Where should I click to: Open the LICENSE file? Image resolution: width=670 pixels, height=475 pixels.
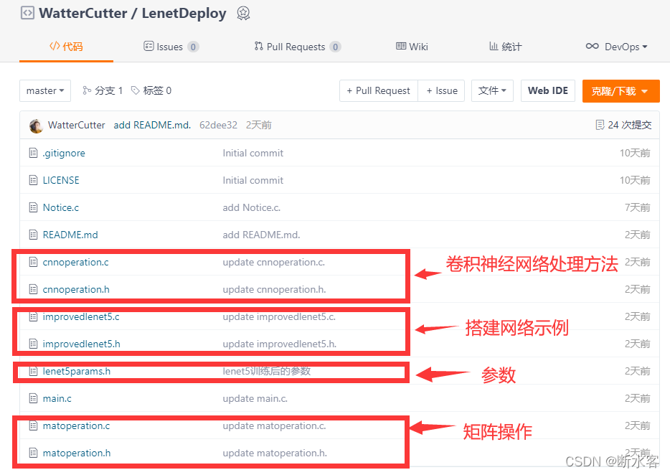(x=61, y=180)
